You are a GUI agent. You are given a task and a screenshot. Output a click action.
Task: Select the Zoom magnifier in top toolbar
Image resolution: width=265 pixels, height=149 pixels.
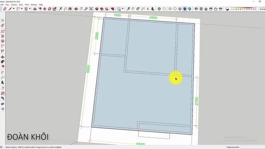coord(86,9)
